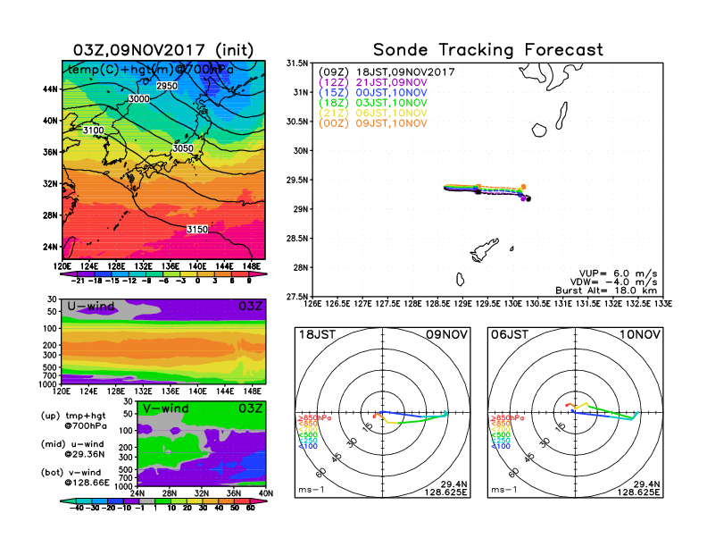Click the black endpoint dot on sonde track
This screenshot has width=707, height=547.
(x=528, y=198)
